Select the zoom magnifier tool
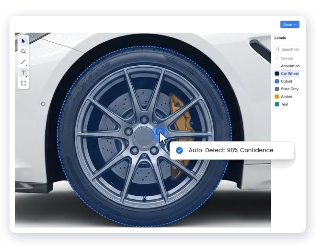This screenshot has height=252, width=322. [23, 51]
